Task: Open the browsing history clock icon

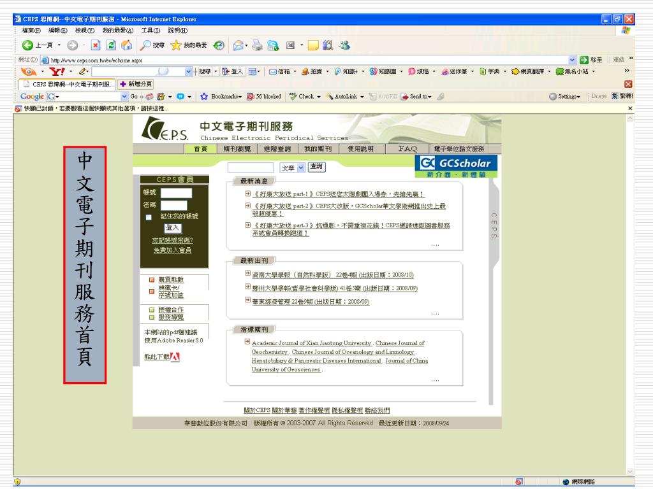Action: tap(219, 45)
